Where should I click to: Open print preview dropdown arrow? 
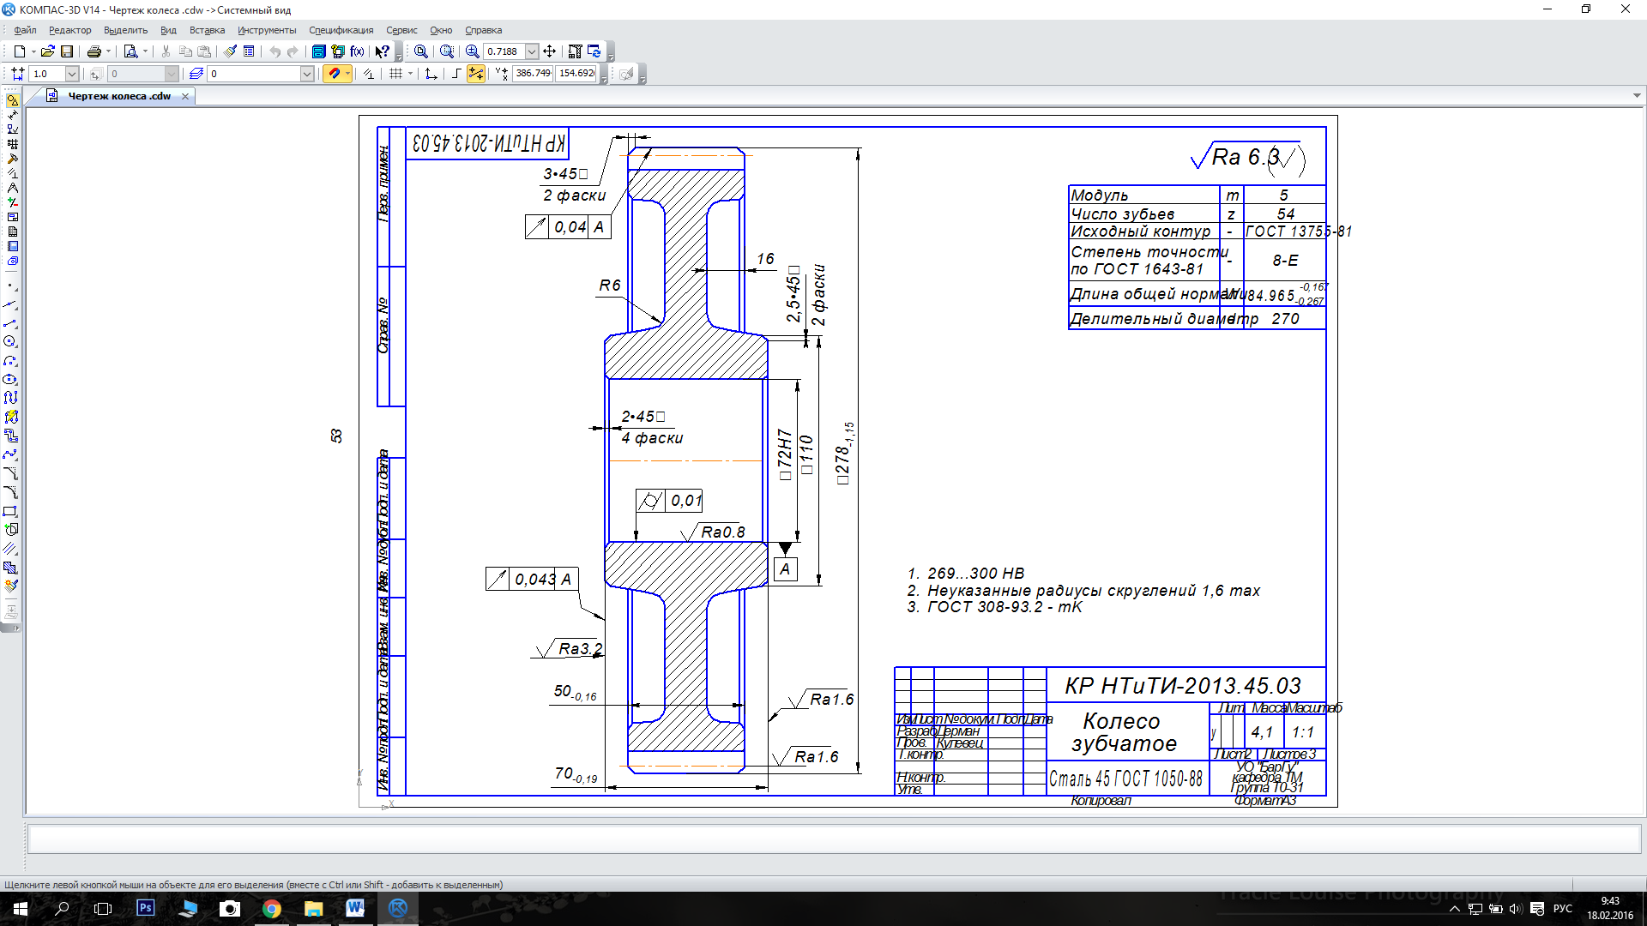tap(145, 51)
